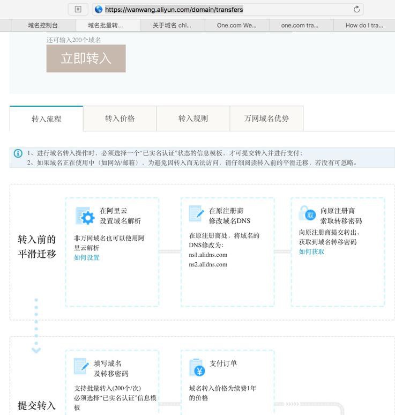Click the yen clipboard icon for 支付订单

click(197, 367)
